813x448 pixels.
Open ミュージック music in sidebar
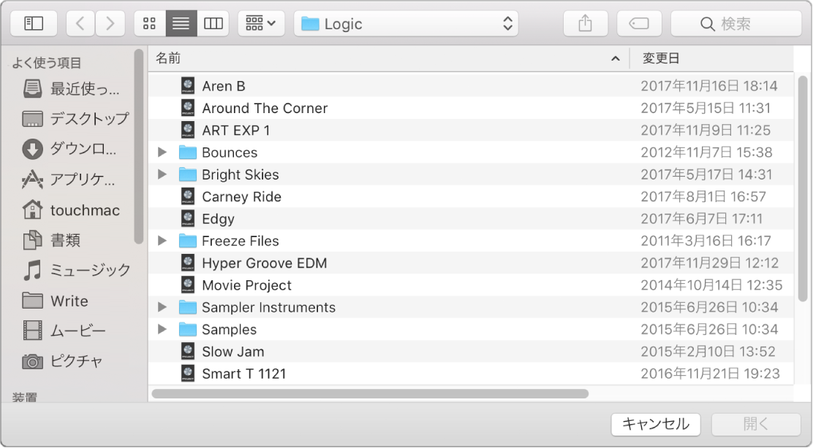point(77,270)
